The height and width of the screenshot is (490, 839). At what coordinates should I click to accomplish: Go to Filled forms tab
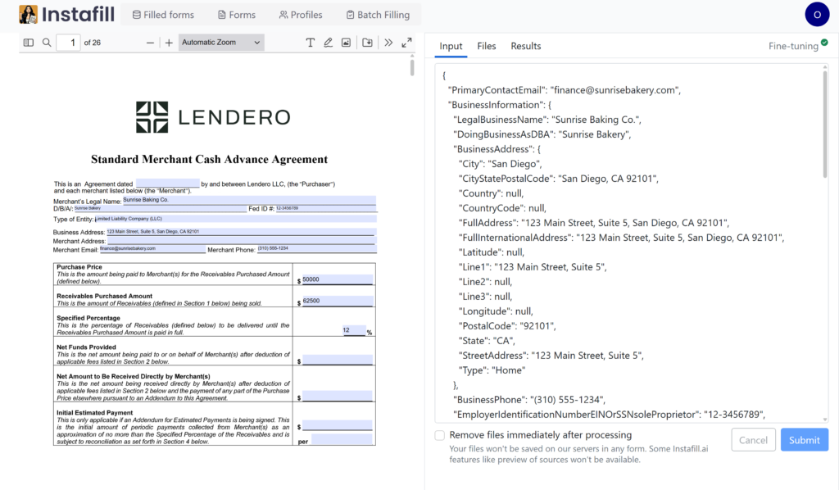click(x=163, y=15)
